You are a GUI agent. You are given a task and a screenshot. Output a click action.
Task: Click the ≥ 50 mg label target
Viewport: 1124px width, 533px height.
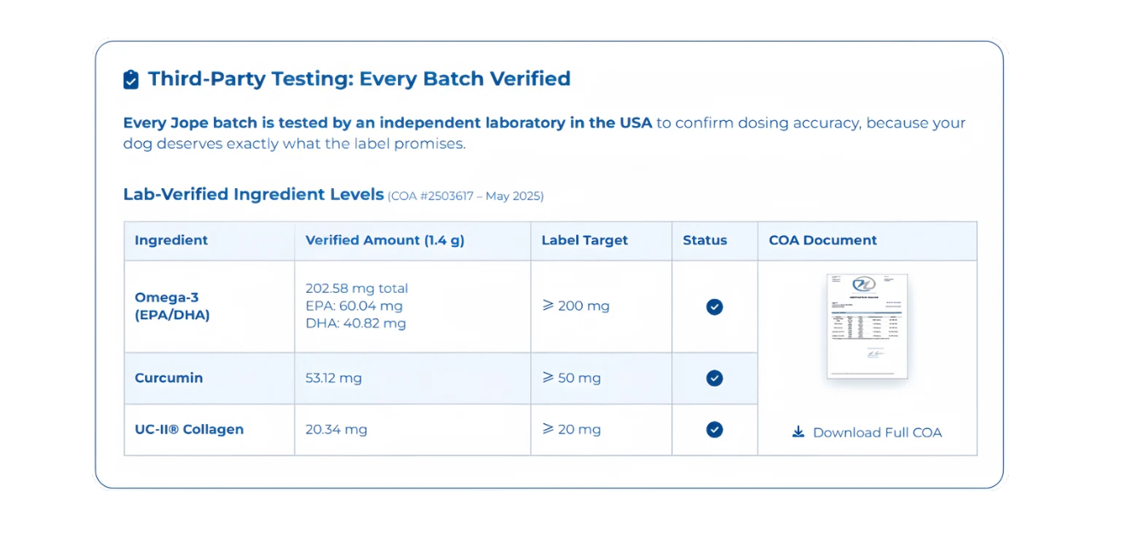[x=572, y=378]
